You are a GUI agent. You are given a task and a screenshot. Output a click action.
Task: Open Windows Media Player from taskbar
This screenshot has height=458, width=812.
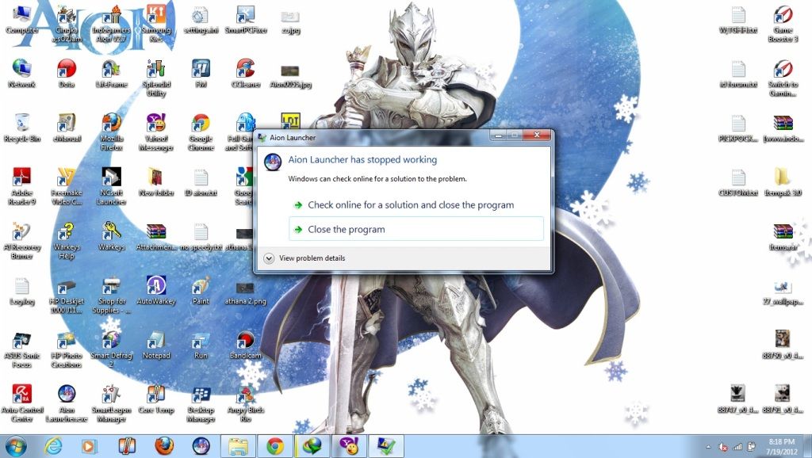[90, 446]
